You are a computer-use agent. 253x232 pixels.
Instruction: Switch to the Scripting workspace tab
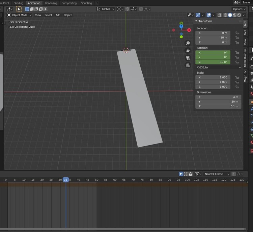pyautogui.click(x=86, y=3)
